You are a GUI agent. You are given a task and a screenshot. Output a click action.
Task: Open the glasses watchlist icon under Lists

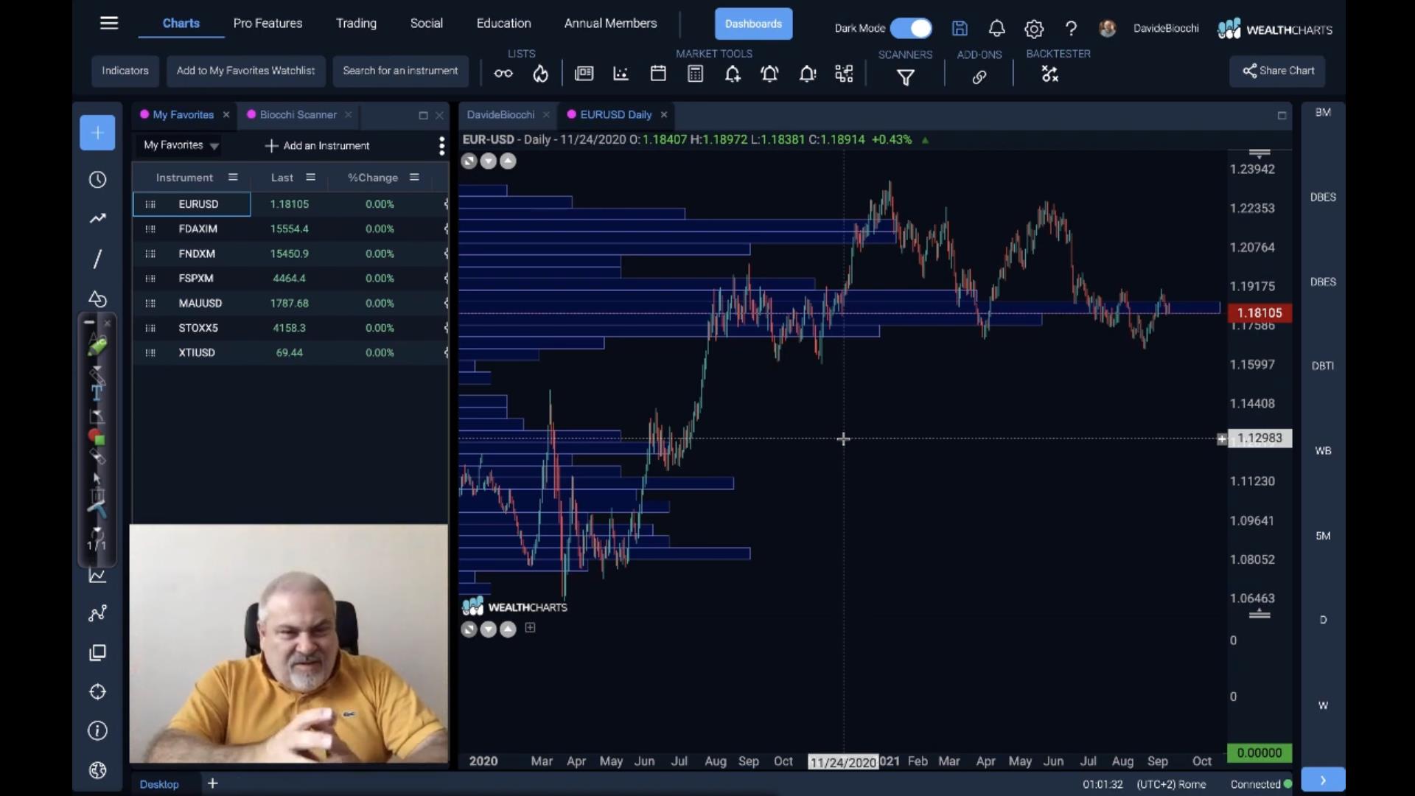[x=503, y=74]
